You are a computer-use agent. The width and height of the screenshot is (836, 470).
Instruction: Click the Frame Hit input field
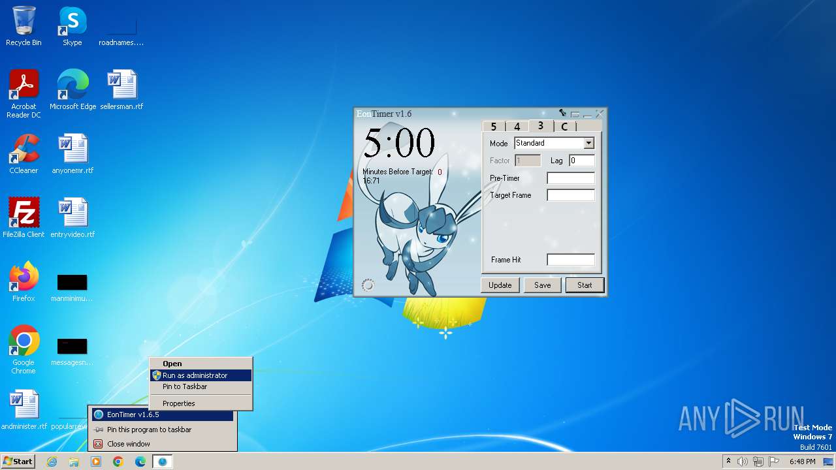pos(571,260)
